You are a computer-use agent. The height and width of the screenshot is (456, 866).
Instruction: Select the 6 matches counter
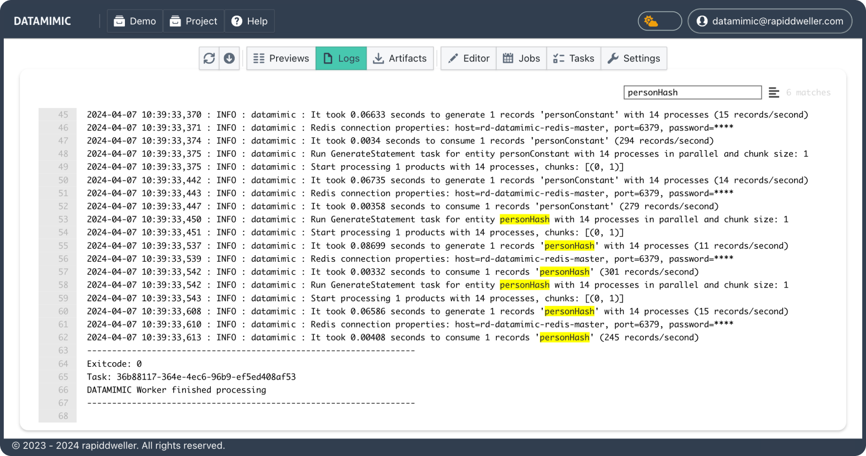(x=809, y=92)
